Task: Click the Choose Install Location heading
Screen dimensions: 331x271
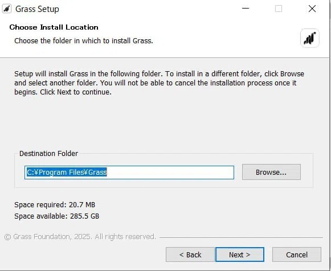Action: coord(54,27)
